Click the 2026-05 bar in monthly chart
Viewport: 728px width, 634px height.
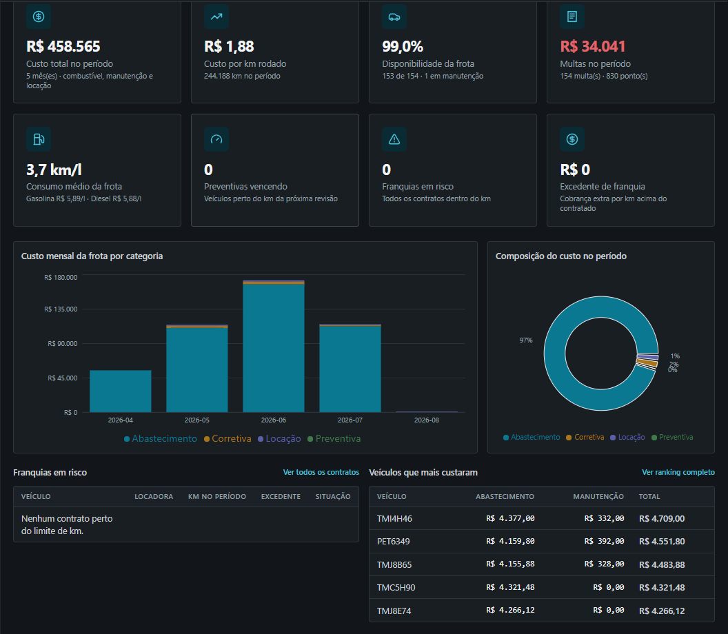click(197, 369)
